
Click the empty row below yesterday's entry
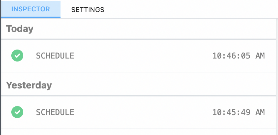(139, 132)
